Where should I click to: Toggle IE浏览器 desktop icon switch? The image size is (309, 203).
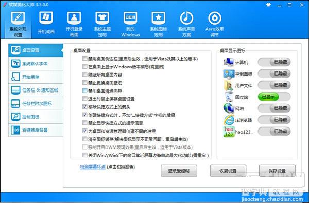pyautogui.click(x=274, y=120)
